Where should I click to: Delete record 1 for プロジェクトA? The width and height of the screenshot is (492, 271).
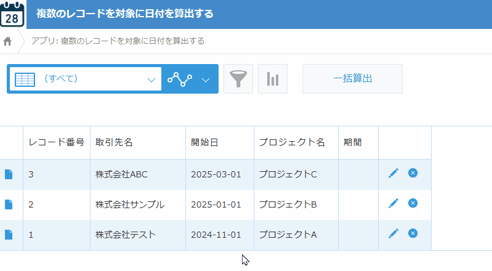[413, 233]
